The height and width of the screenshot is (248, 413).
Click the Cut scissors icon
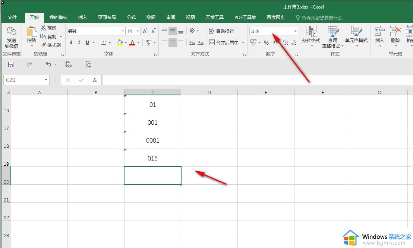43,28
